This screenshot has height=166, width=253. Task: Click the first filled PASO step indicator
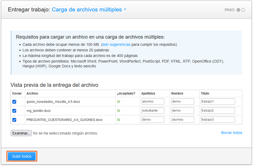(238, 10)
